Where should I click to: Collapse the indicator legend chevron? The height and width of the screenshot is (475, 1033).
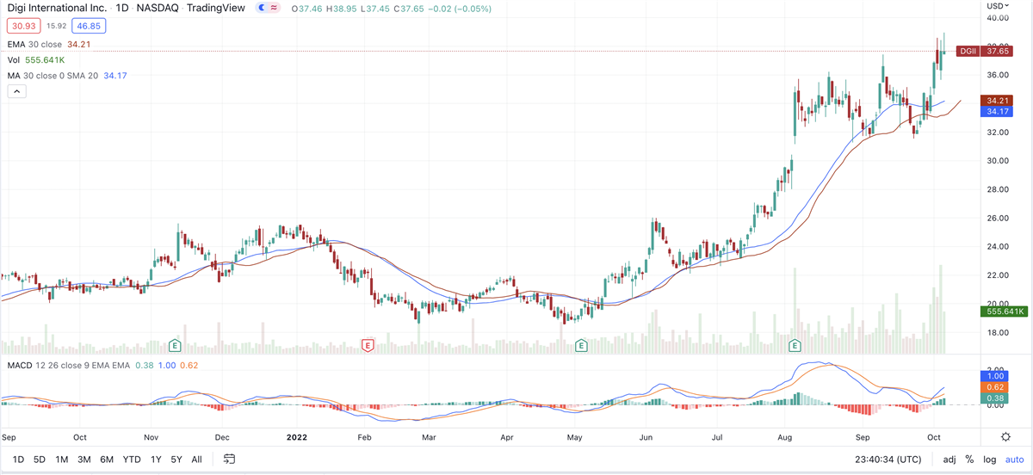coord(15,92)
